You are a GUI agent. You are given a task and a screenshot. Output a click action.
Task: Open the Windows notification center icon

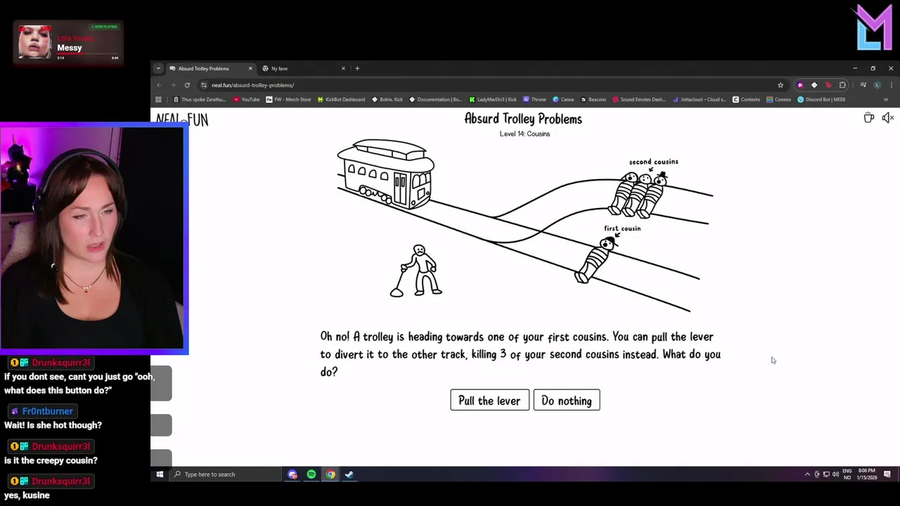coord(887,474)
